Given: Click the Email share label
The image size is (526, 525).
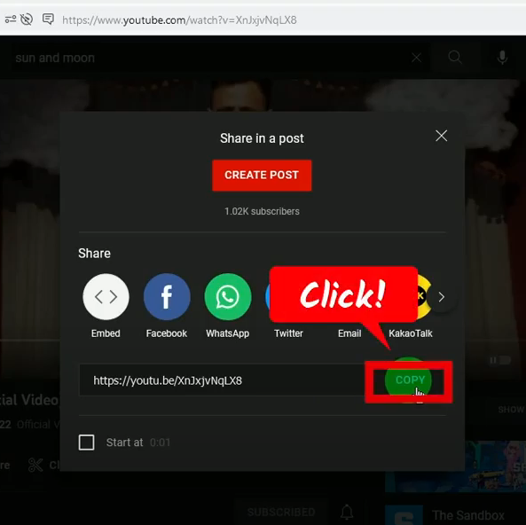Looking at the screenshot, I should coord(349,333).
